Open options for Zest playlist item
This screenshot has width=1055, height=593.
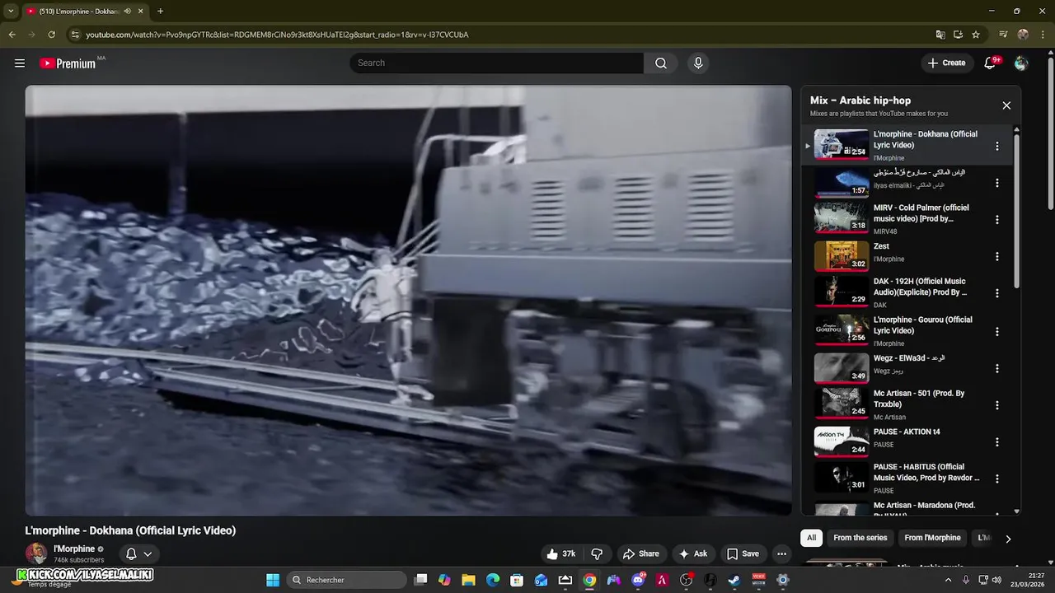pyautogui.click(x=996, y=257)
